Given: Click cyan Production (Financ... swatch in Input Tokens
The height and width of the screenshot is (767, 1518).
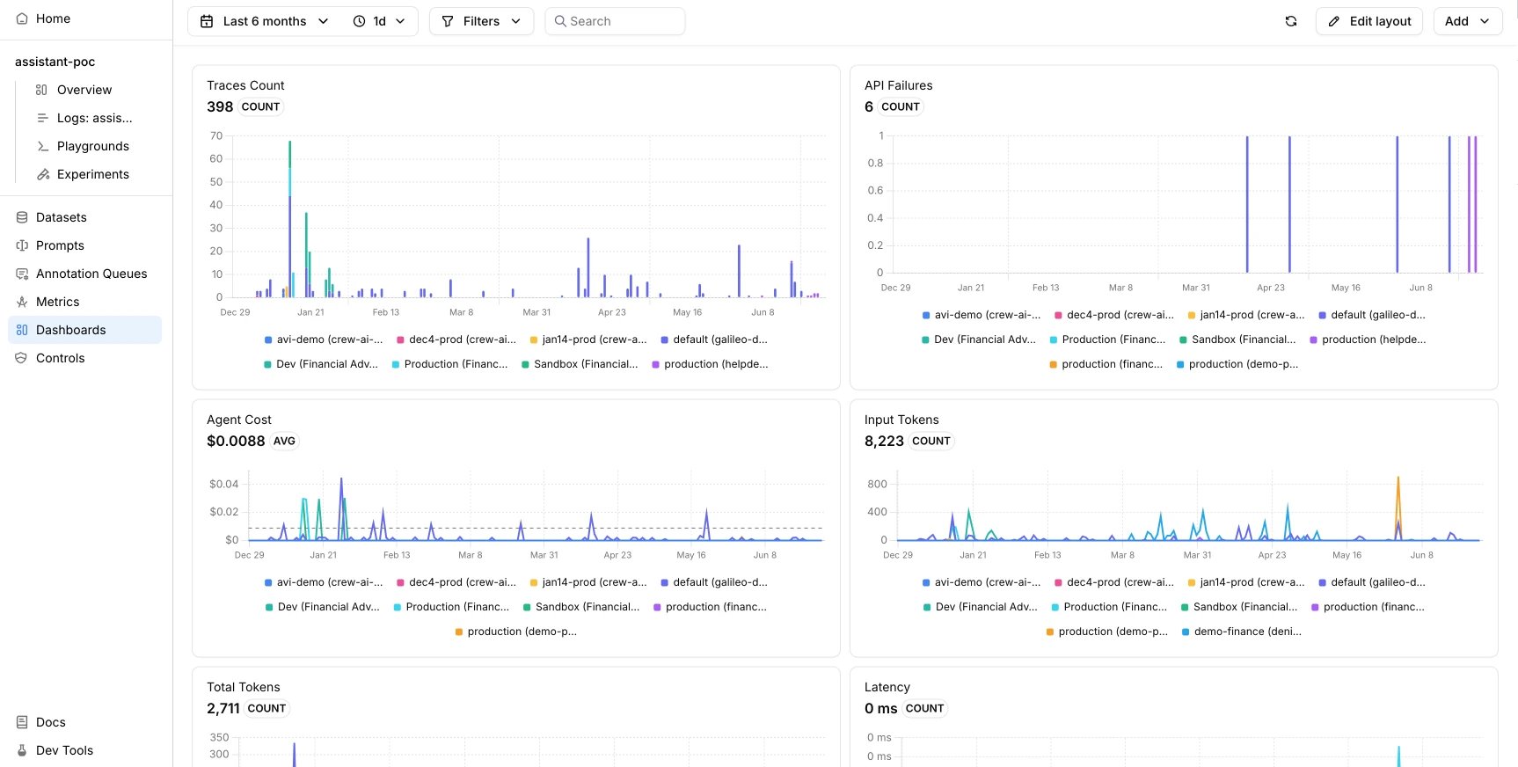Looking at the screenshot, I should click(x=1055, y=607).
